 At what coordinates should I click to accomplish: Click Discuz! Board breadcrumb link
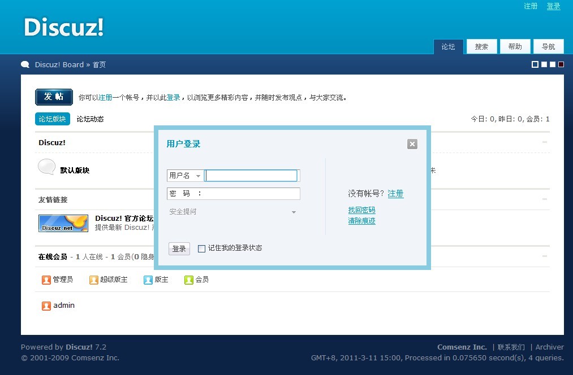pyautogui.click(x=59, y=64)
